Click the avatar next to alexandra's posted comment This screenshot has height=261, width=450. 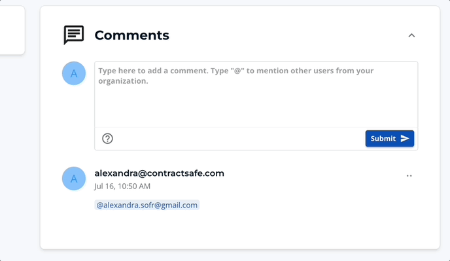coord(74,179)
